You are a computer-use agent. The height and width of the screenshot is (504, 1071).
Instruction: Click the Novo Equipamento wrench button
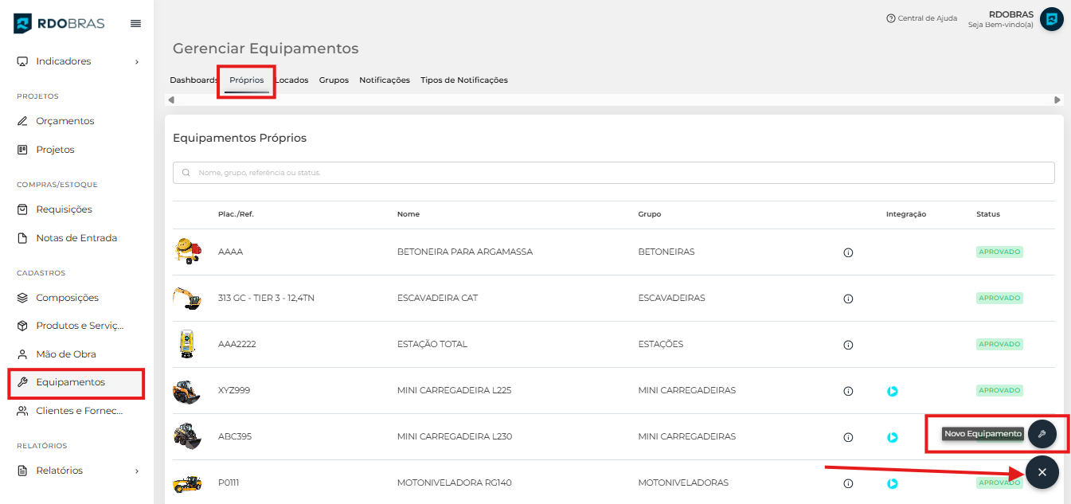1042,434
